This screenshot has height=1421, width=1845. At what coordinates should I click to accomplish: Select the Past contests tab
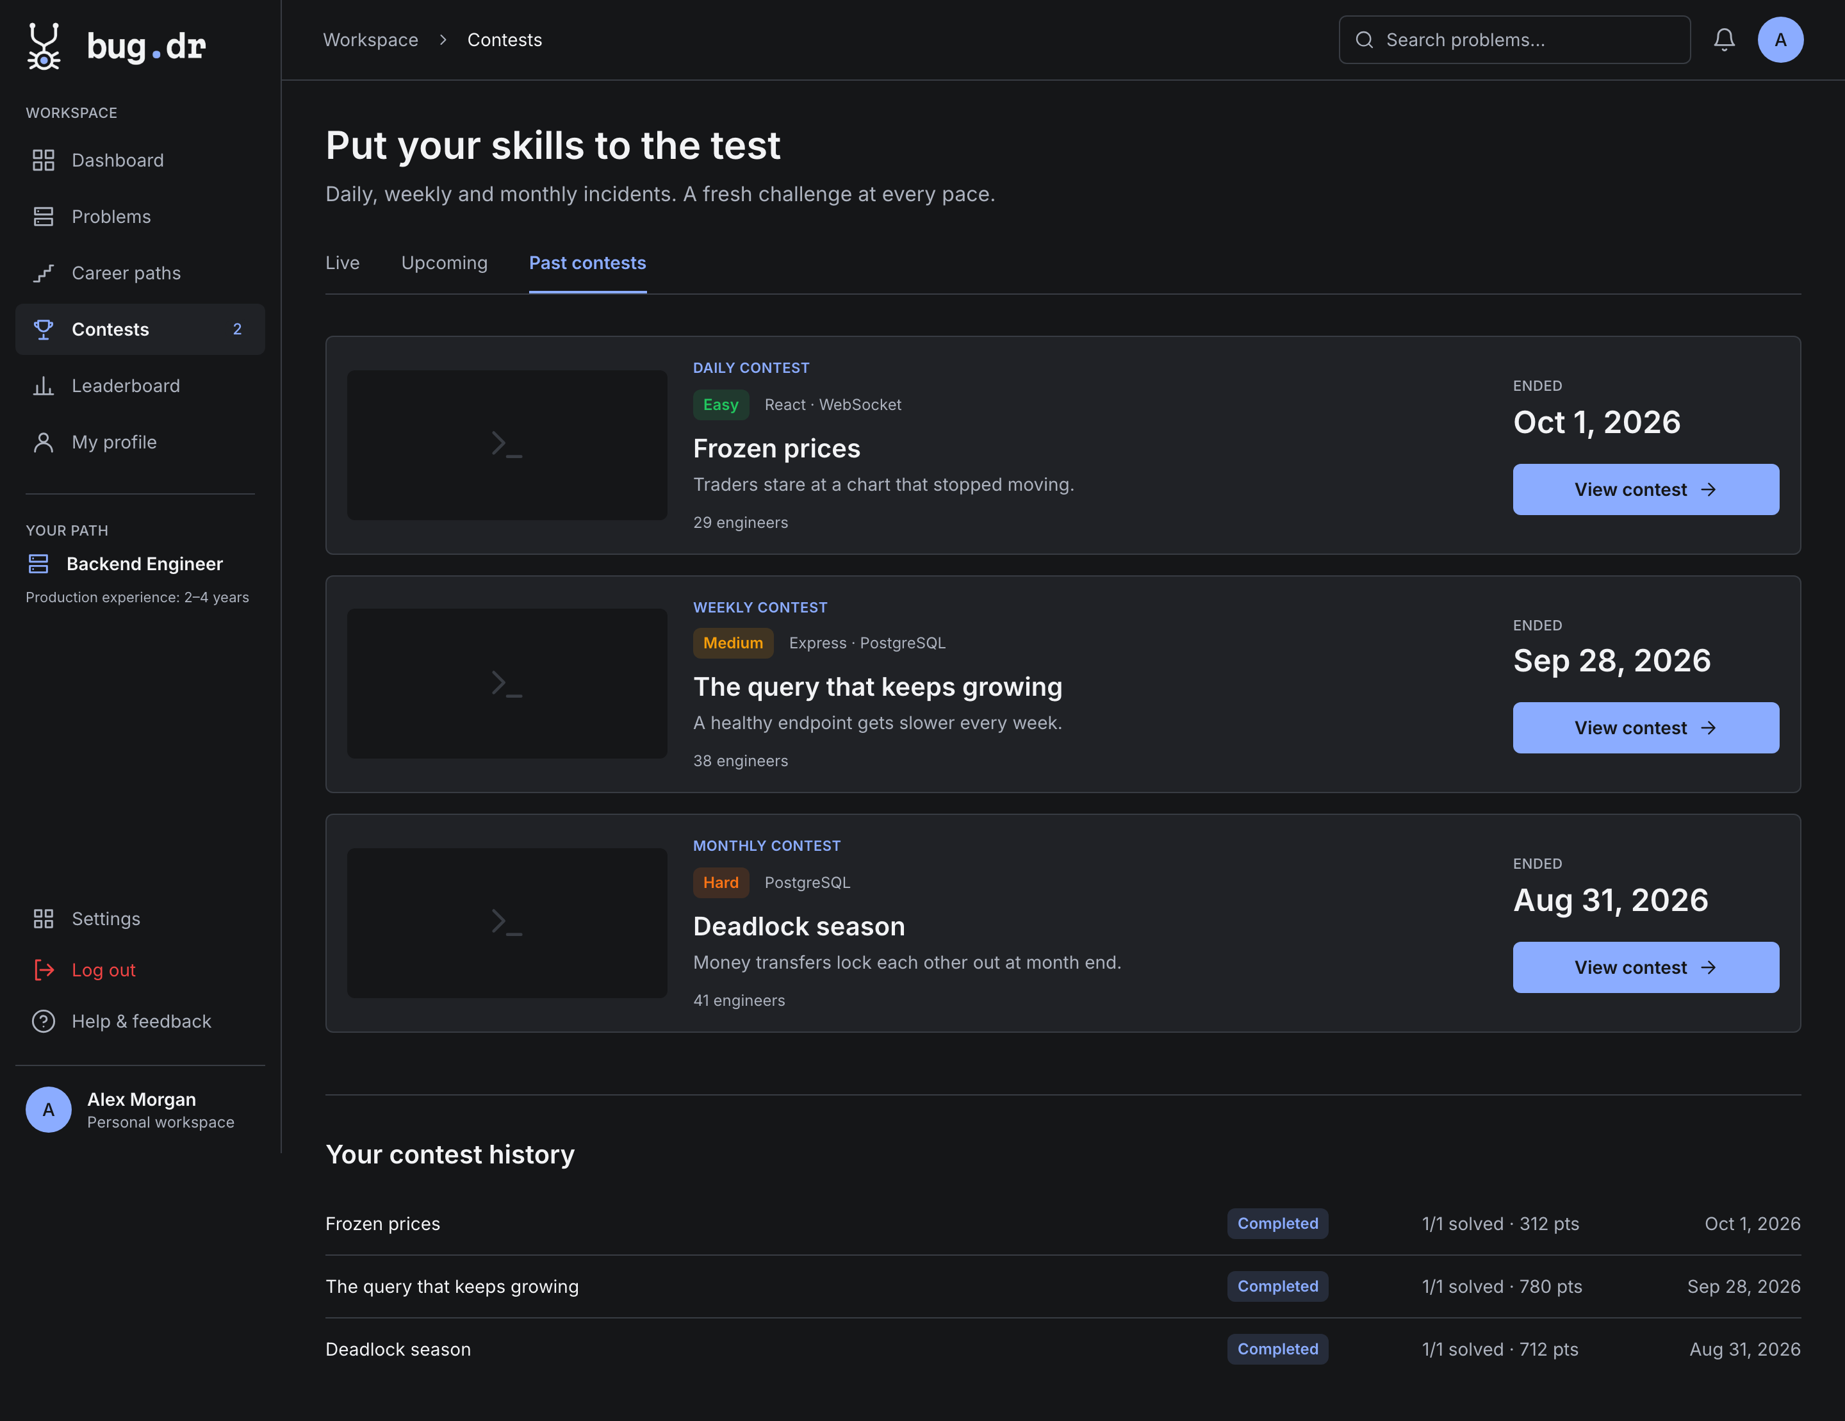(587, 263)
